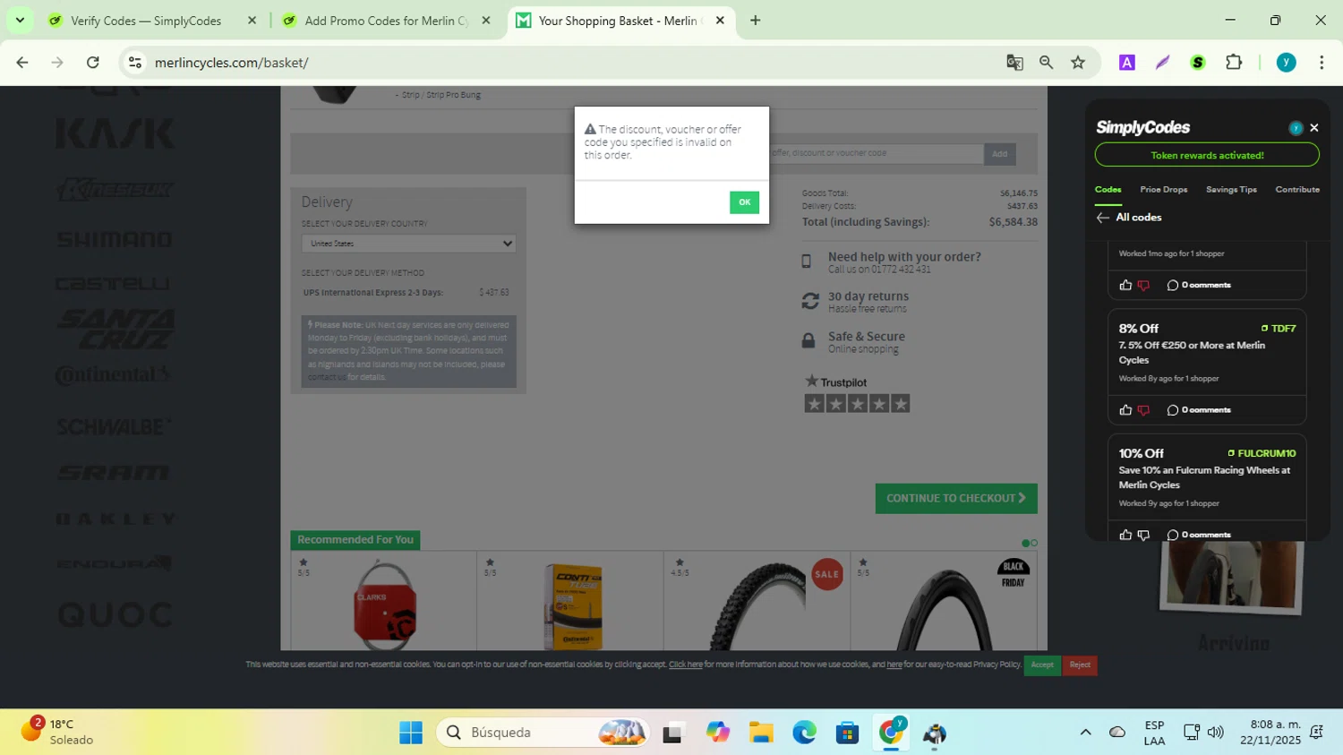Click the Add voucher button

pyautogui.click(x=999, y=154)
